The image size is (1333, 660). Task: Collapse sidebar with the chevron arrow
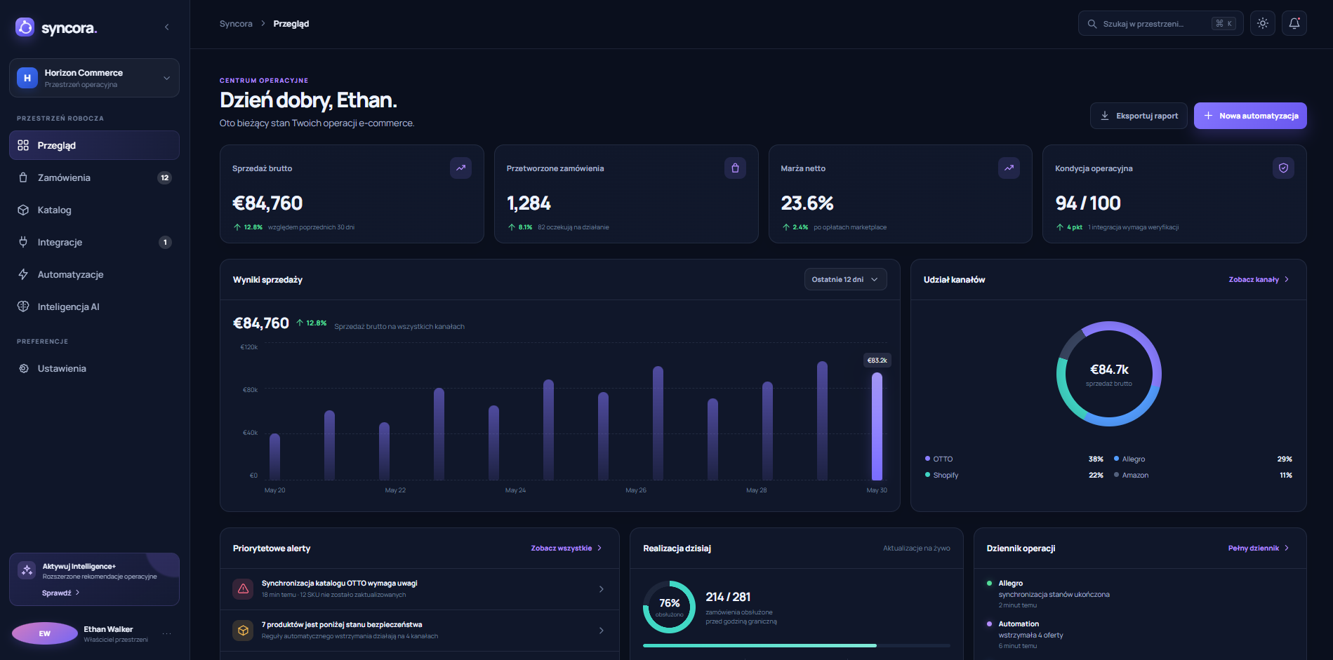pos(166,27)
